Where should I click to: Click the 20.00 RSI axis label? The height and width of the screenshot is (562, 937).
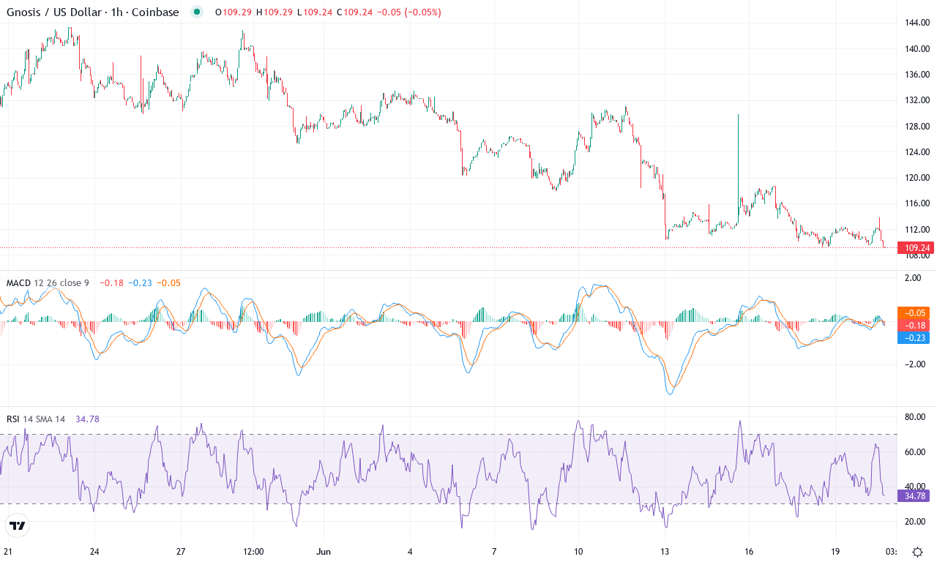point(917,521)
